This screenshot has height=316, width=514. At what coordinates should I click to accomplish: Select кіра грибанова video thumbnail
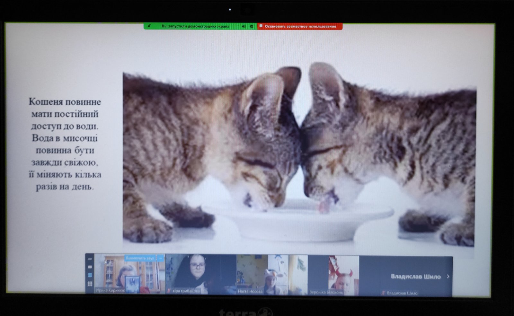click(201, 274)
